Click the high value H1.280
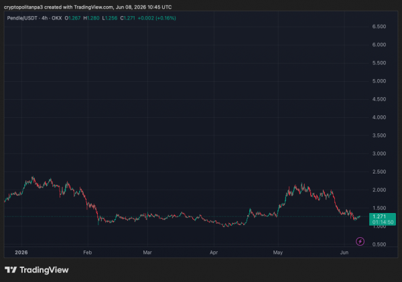This screenshot has height=282, width=402. [91, 18]
